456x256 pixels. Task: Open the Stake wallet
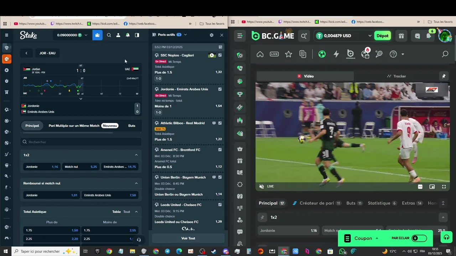point(97,35)
